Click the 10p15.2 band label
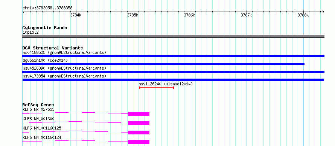The image size is (335, 146). click(30, 33)
